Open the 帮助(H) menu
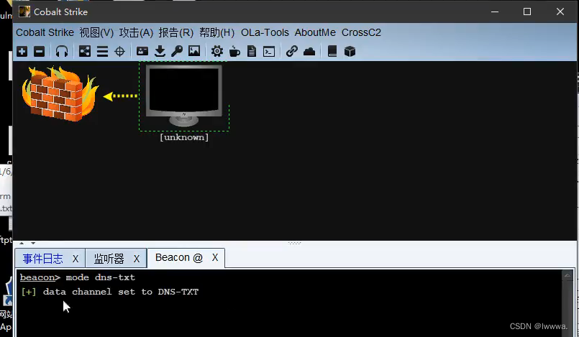Image resolution: width=579 pixels, height=337 pixels. coord(216,32)
